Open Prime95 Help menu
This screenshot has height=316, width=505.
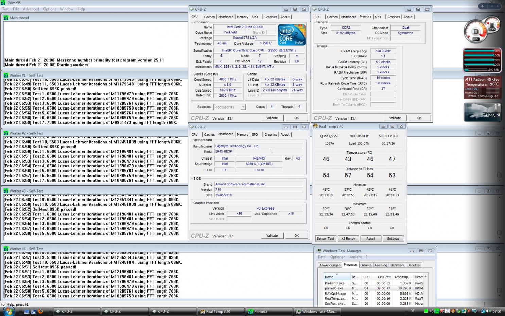click(81, 9)
